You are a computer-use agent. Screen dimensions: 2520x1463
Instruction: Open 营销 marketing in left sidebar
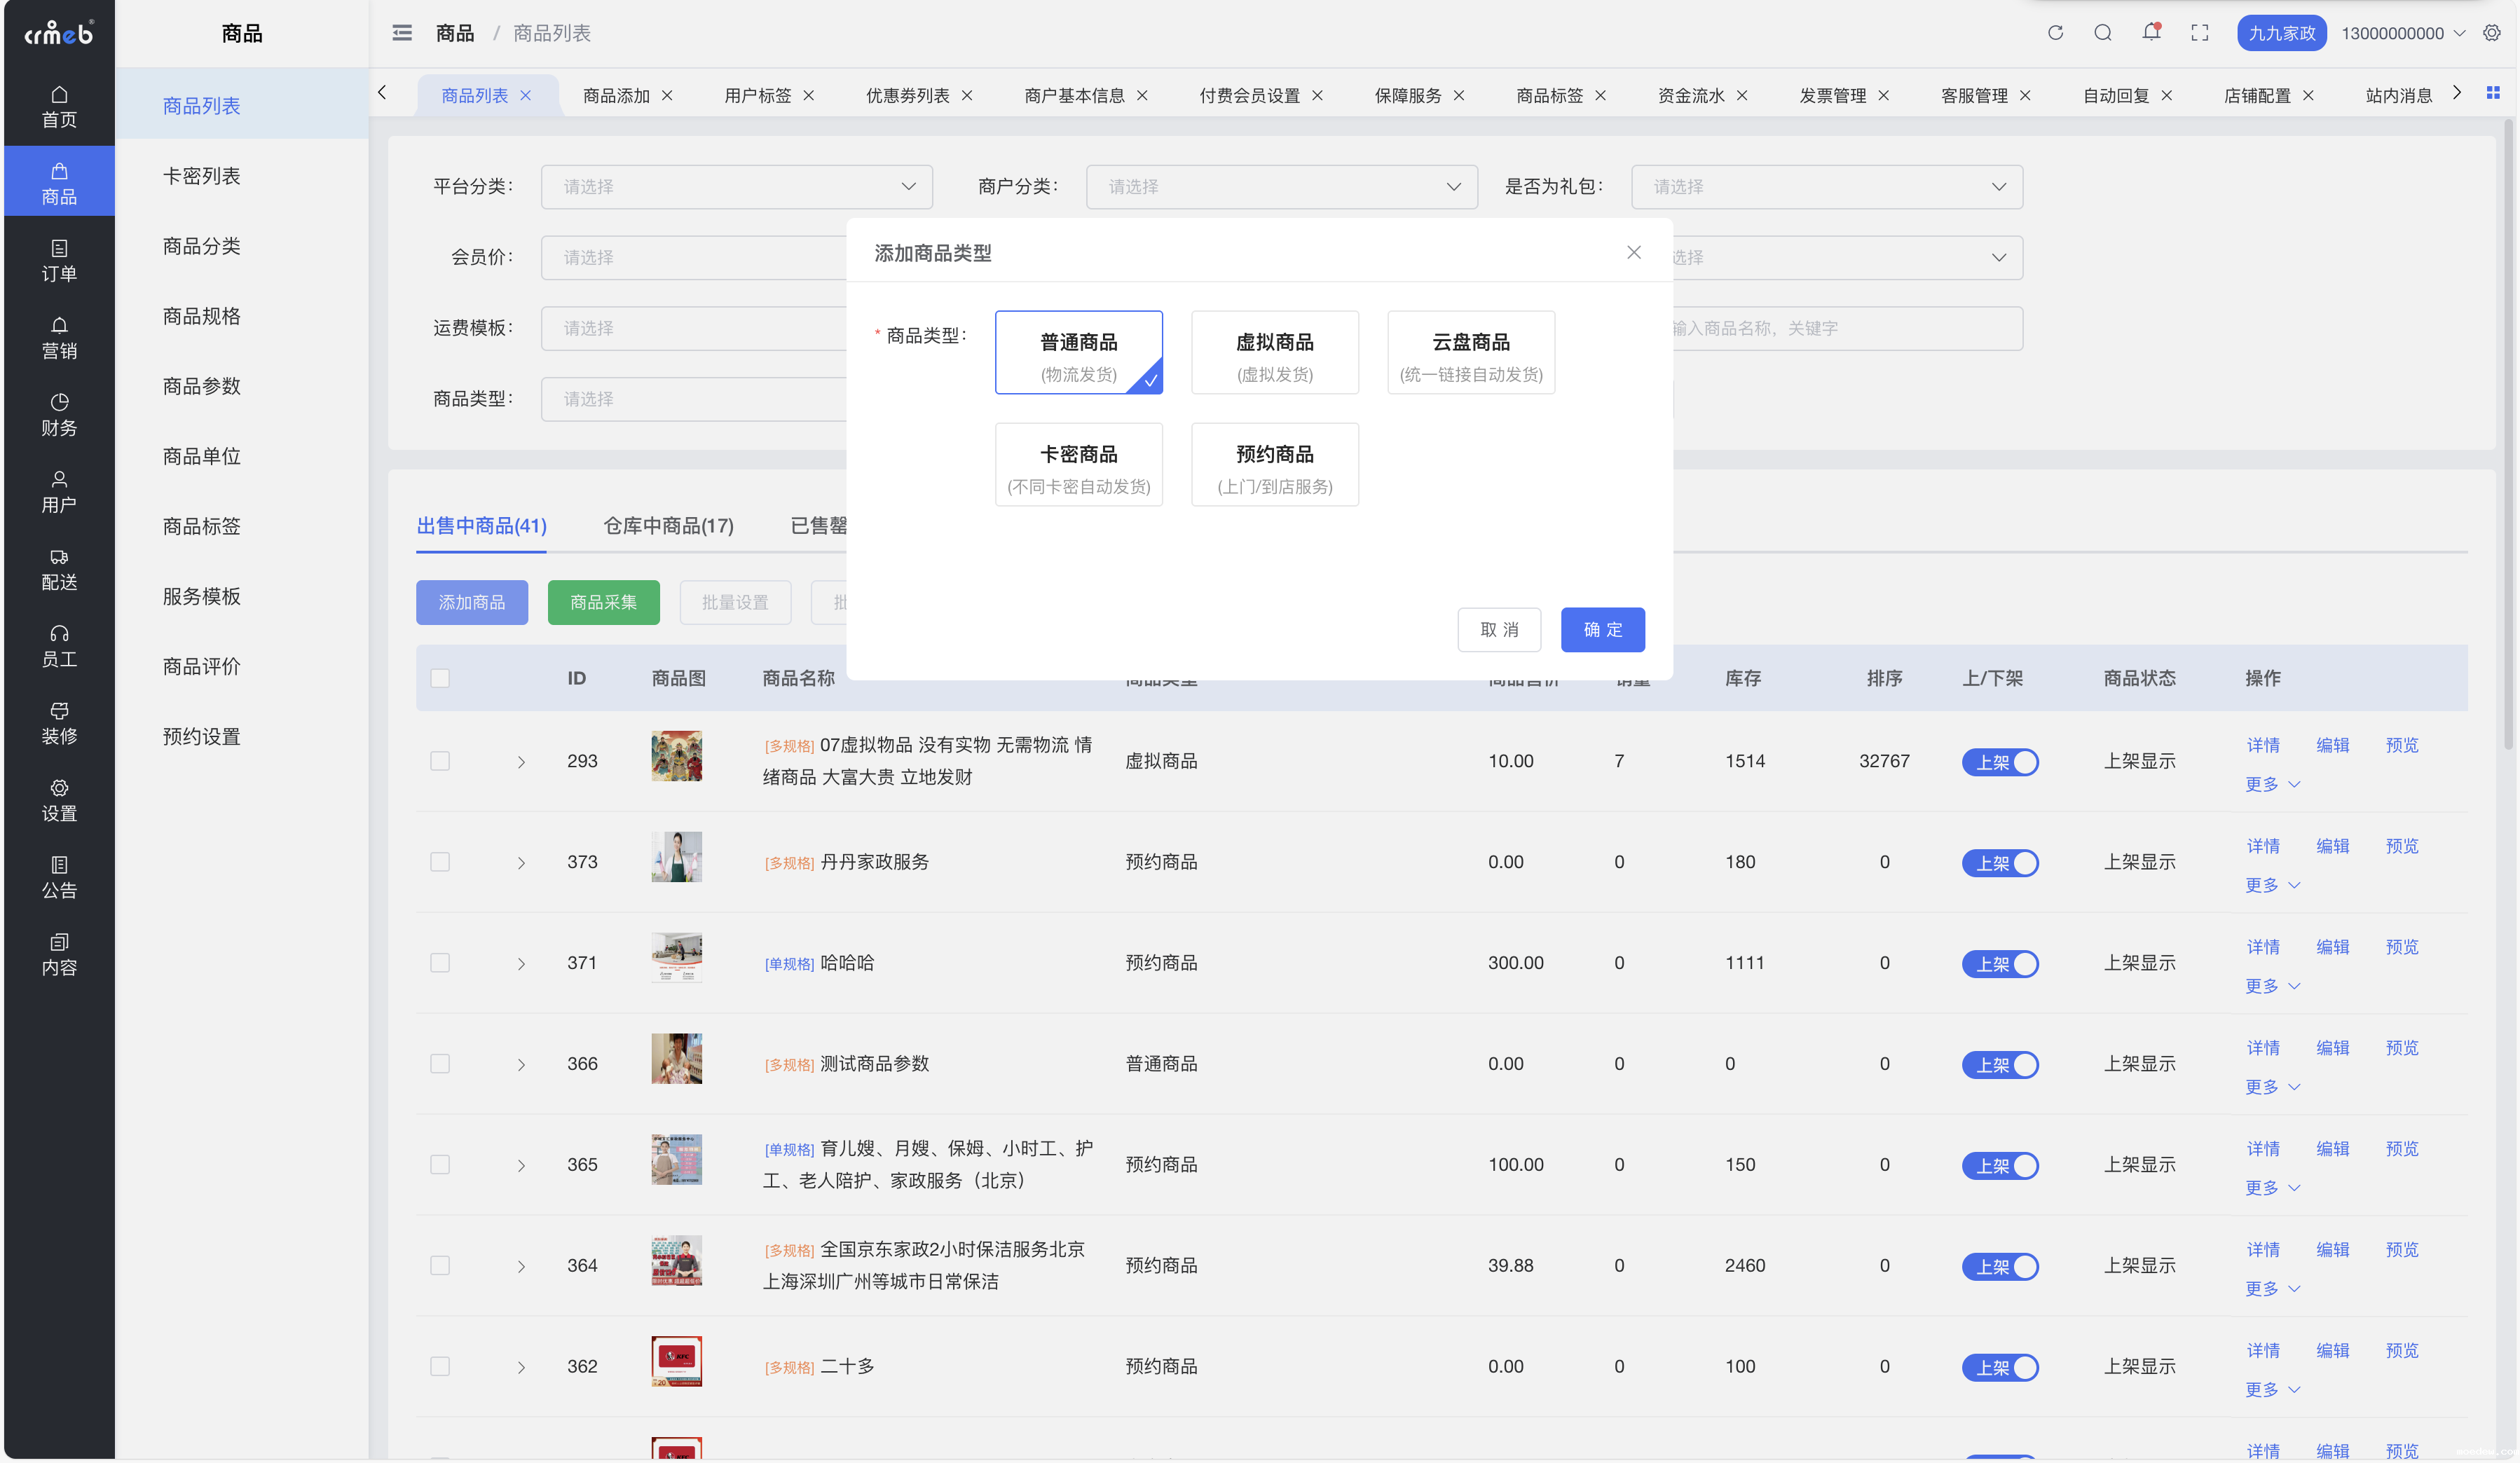tap(59, 337)
